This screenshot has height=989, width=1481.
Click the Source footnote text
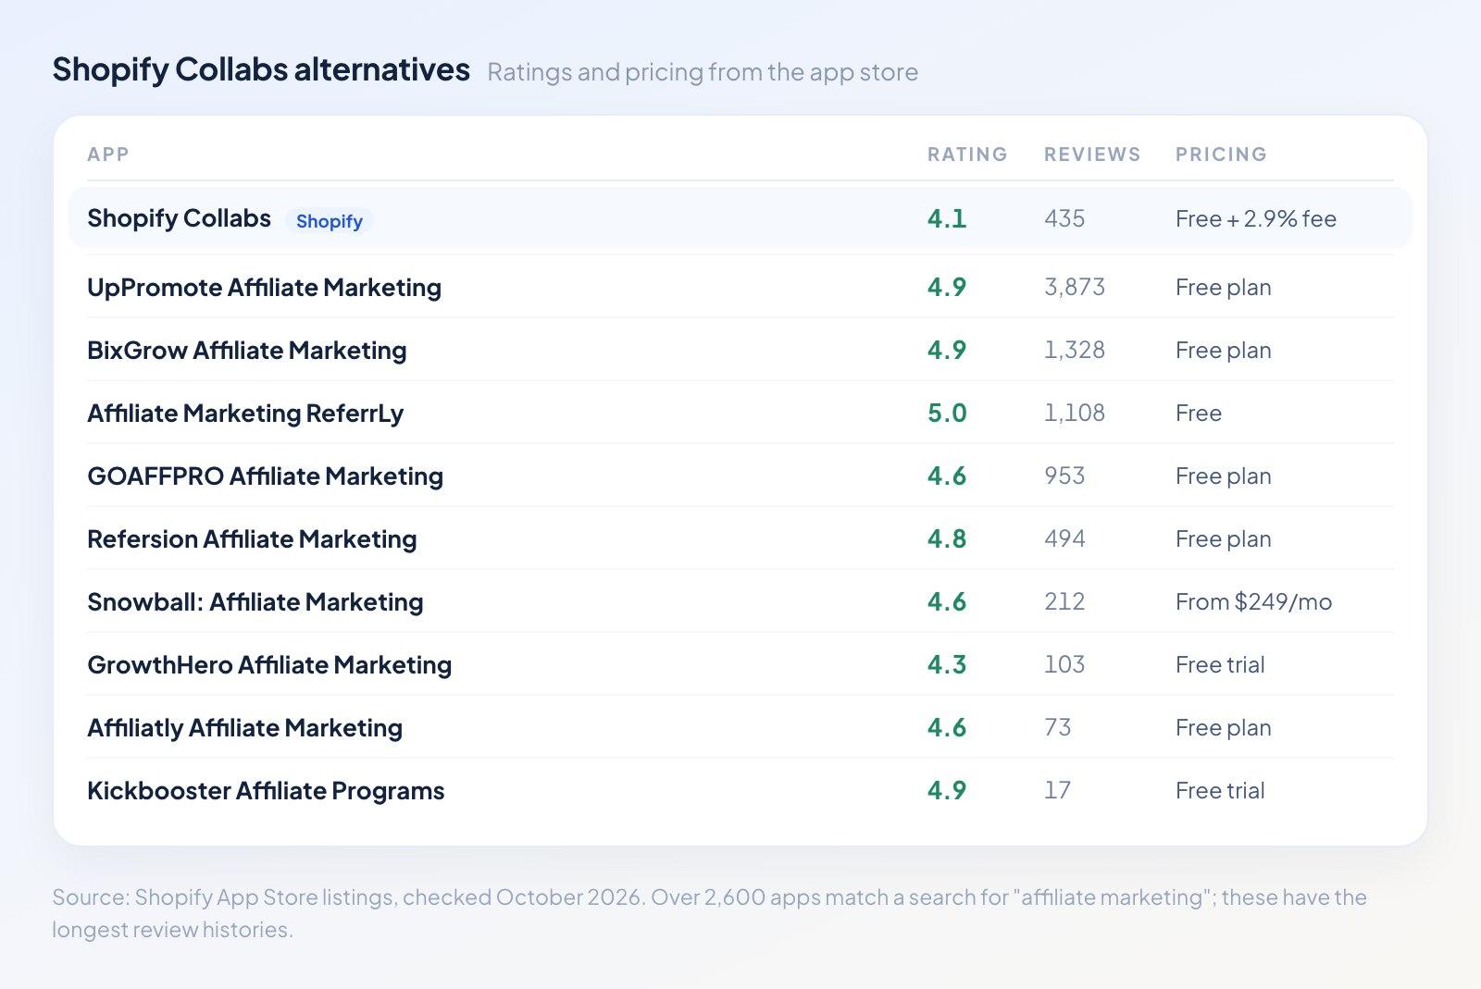pyautogui.click(x=709, y=913)
